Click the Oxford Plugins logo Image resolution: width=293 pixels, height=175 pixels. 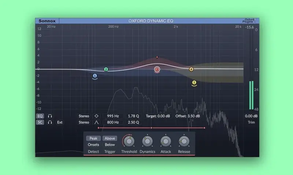249,21
